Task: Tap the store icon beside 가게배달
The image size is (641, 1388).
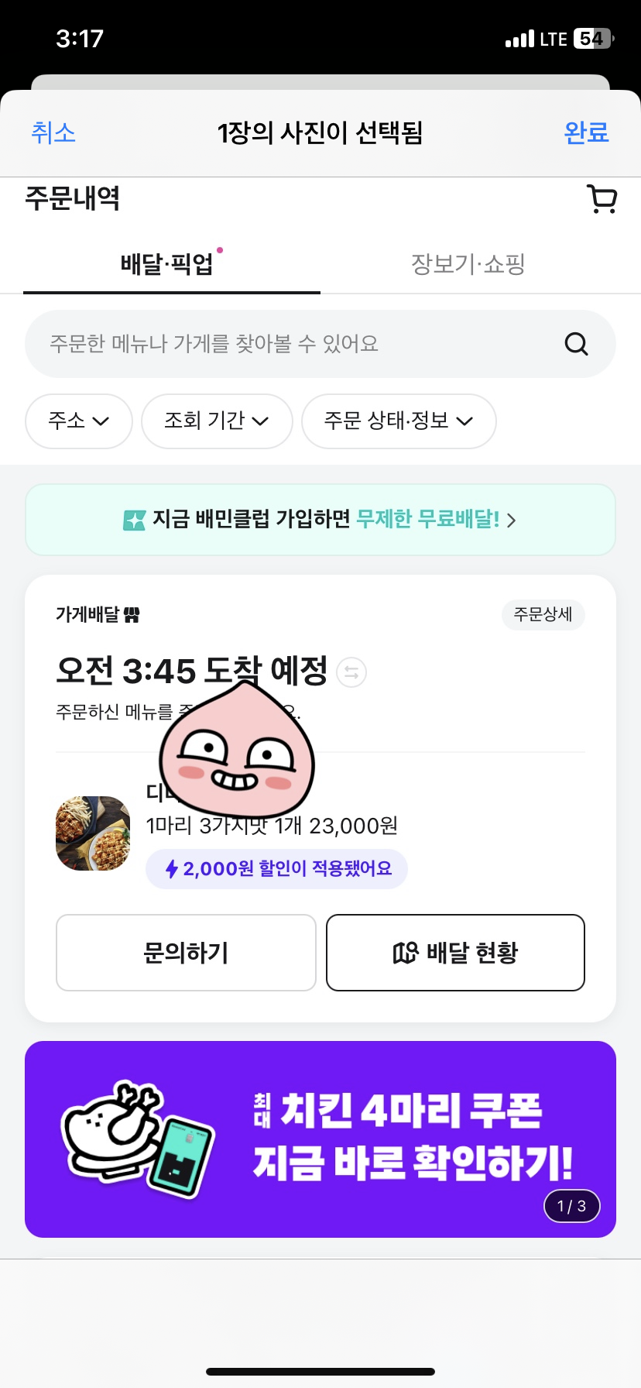Action: pos(132,615)
